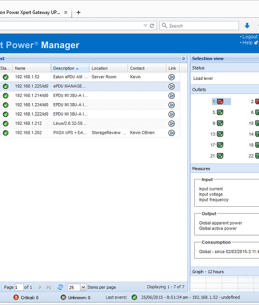The image size is (259, 305).
Task: Click status icon of 192.168.1.212 row
Action: pyautogui.click(x=5, y=124)
